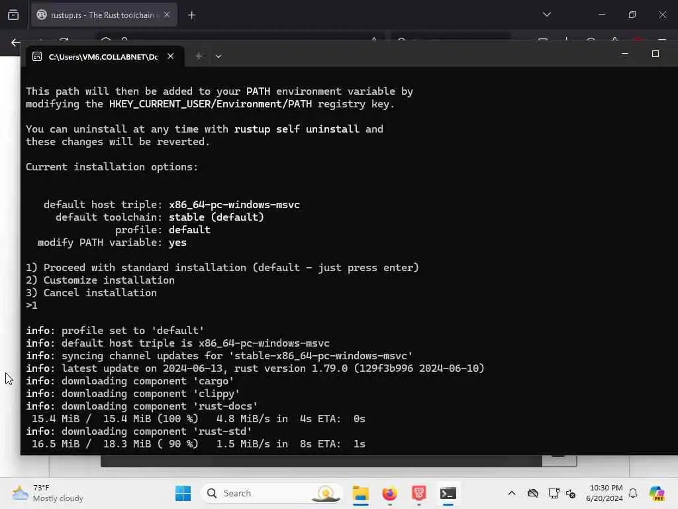Click 'HKEY_CURRENT_USER/Environment/PATH' text
The width and height of the screenshot is (678, 509).
tap(211, 104)
